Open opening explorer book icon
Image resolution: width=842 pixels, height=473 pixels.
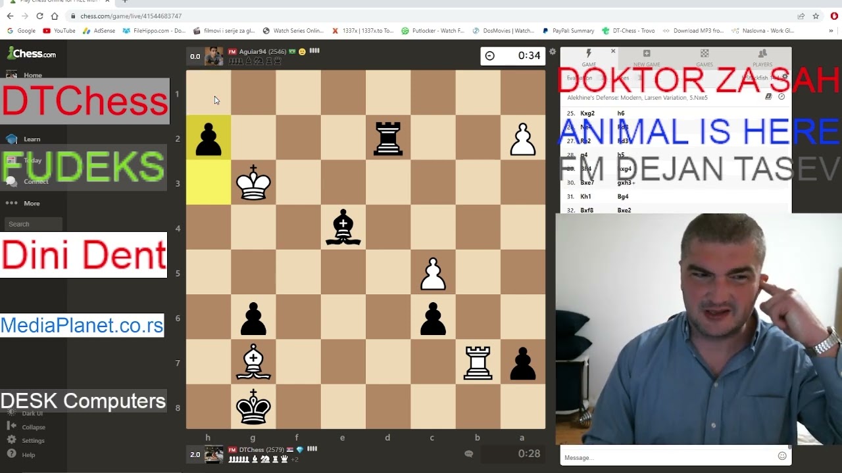point(768,97)
